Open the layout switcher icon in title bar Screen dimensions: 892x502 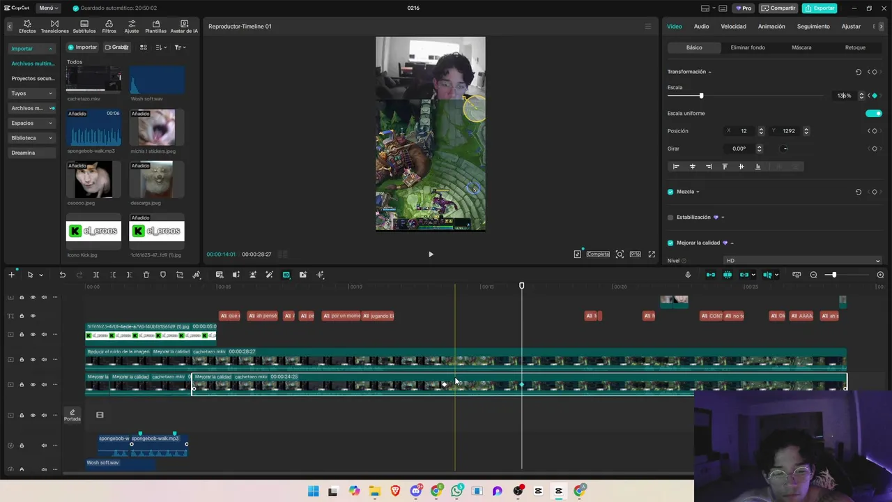[x=708, y=8]
